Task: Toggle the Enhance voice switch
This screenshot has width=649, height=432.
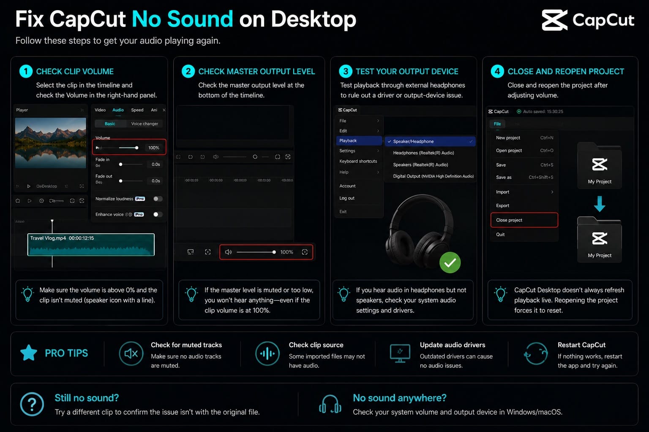Action: click(x=158, y=214)
